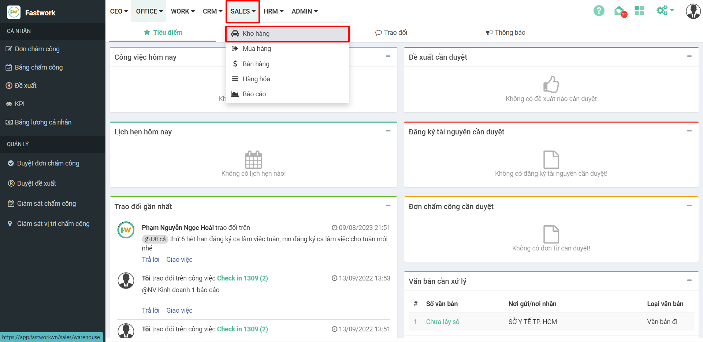Open the ADMIN dropdown menu

click(x=304, y=11)
